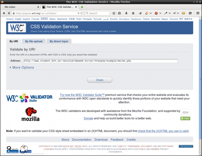
Task: Click the I love Validator badge
Action: tap(186, 146)
